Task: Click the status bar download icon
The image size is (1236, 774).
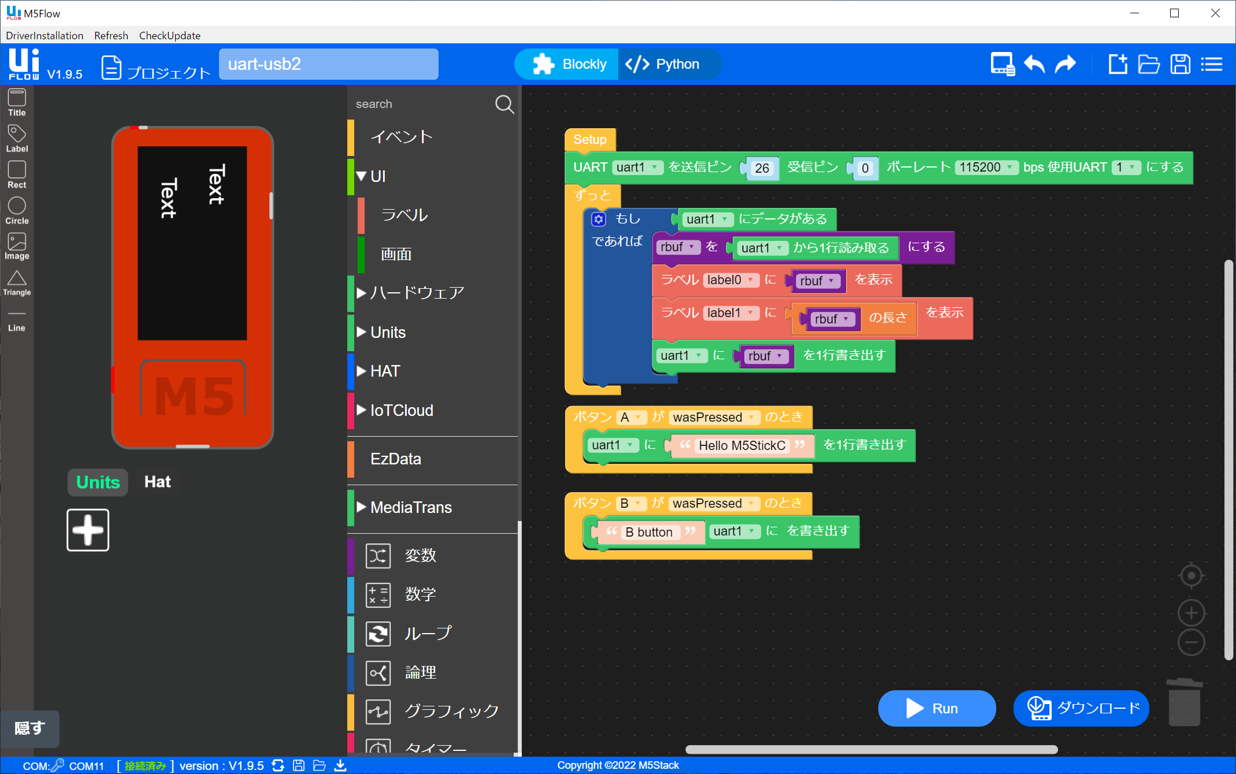Action: click(340, 765)
